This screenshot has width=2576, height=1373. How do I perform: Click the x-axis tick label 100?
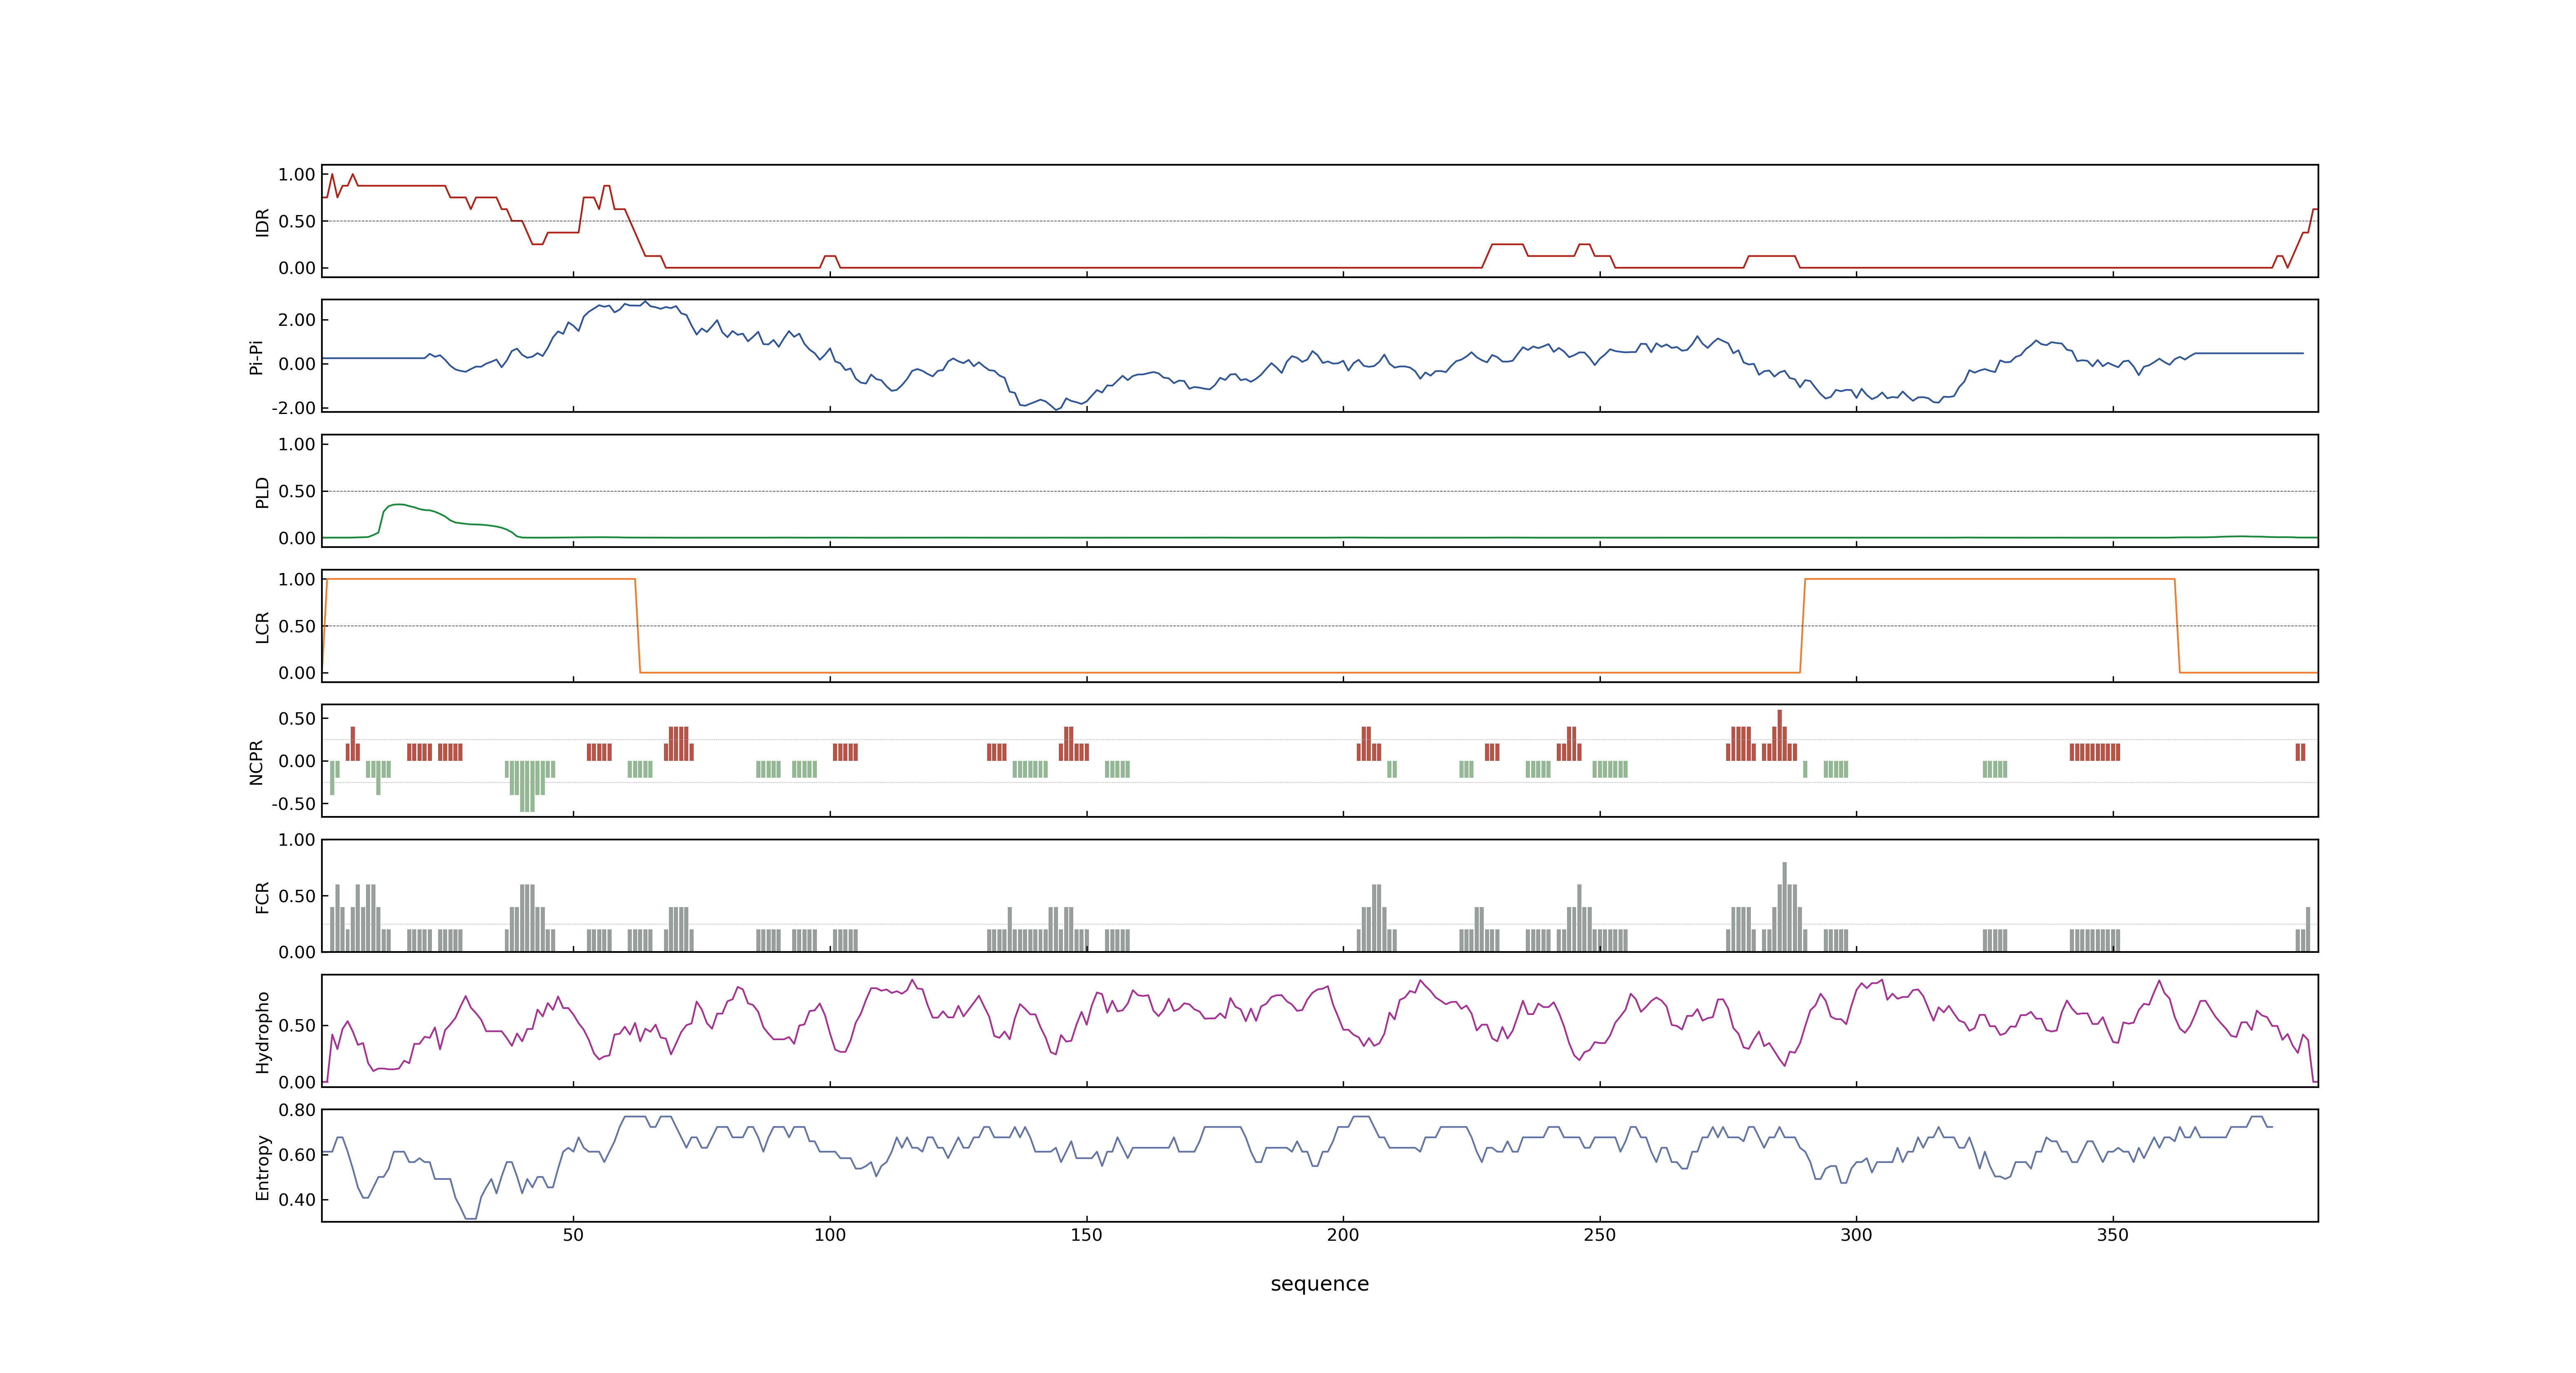tap(830, 1234)
